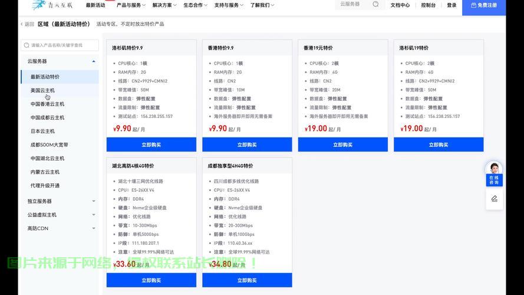This screenshot has width=524, height=295.
Task: Buy the 香港19元特价 plan
Action: pos(343,145)
